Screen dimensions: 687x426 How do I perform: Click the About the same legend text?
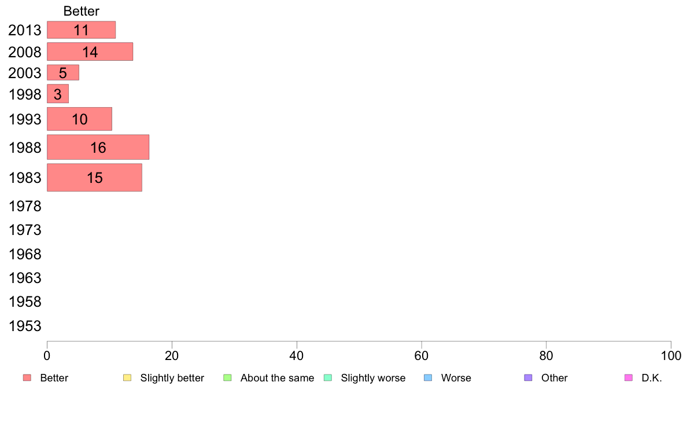point(278,378)
